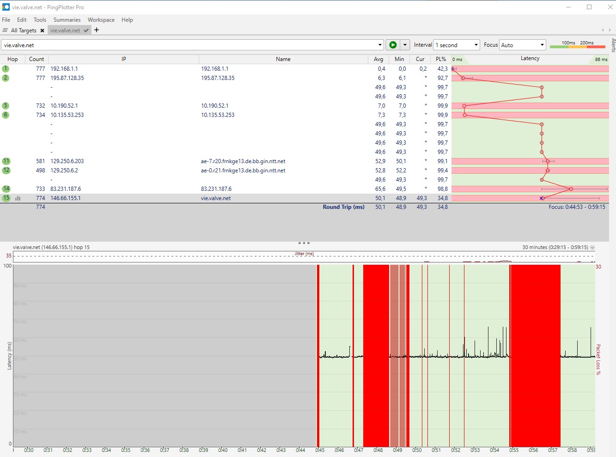This screenshot has height=457, width=616.
Task: Click the hop 14 green number badge
Action: click(x=6, y=189)
